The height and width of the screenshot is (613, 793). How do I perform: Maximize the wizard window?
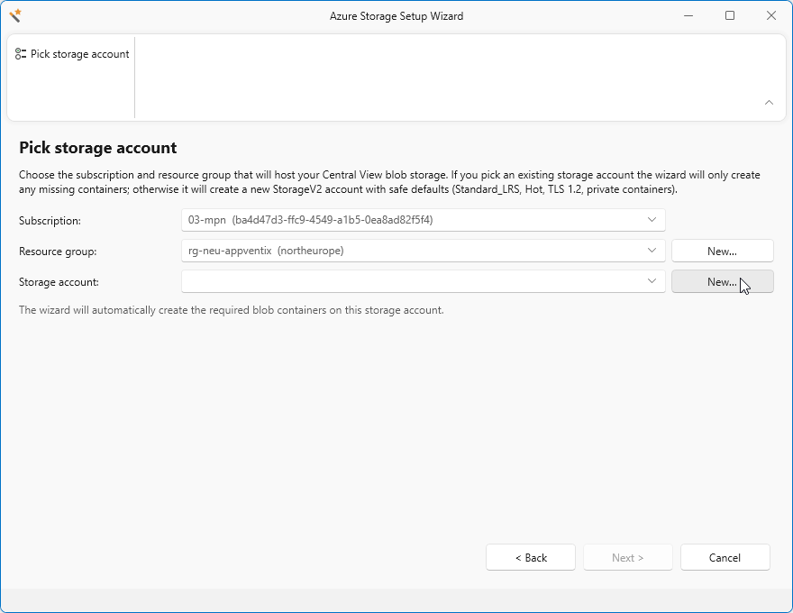730,15
